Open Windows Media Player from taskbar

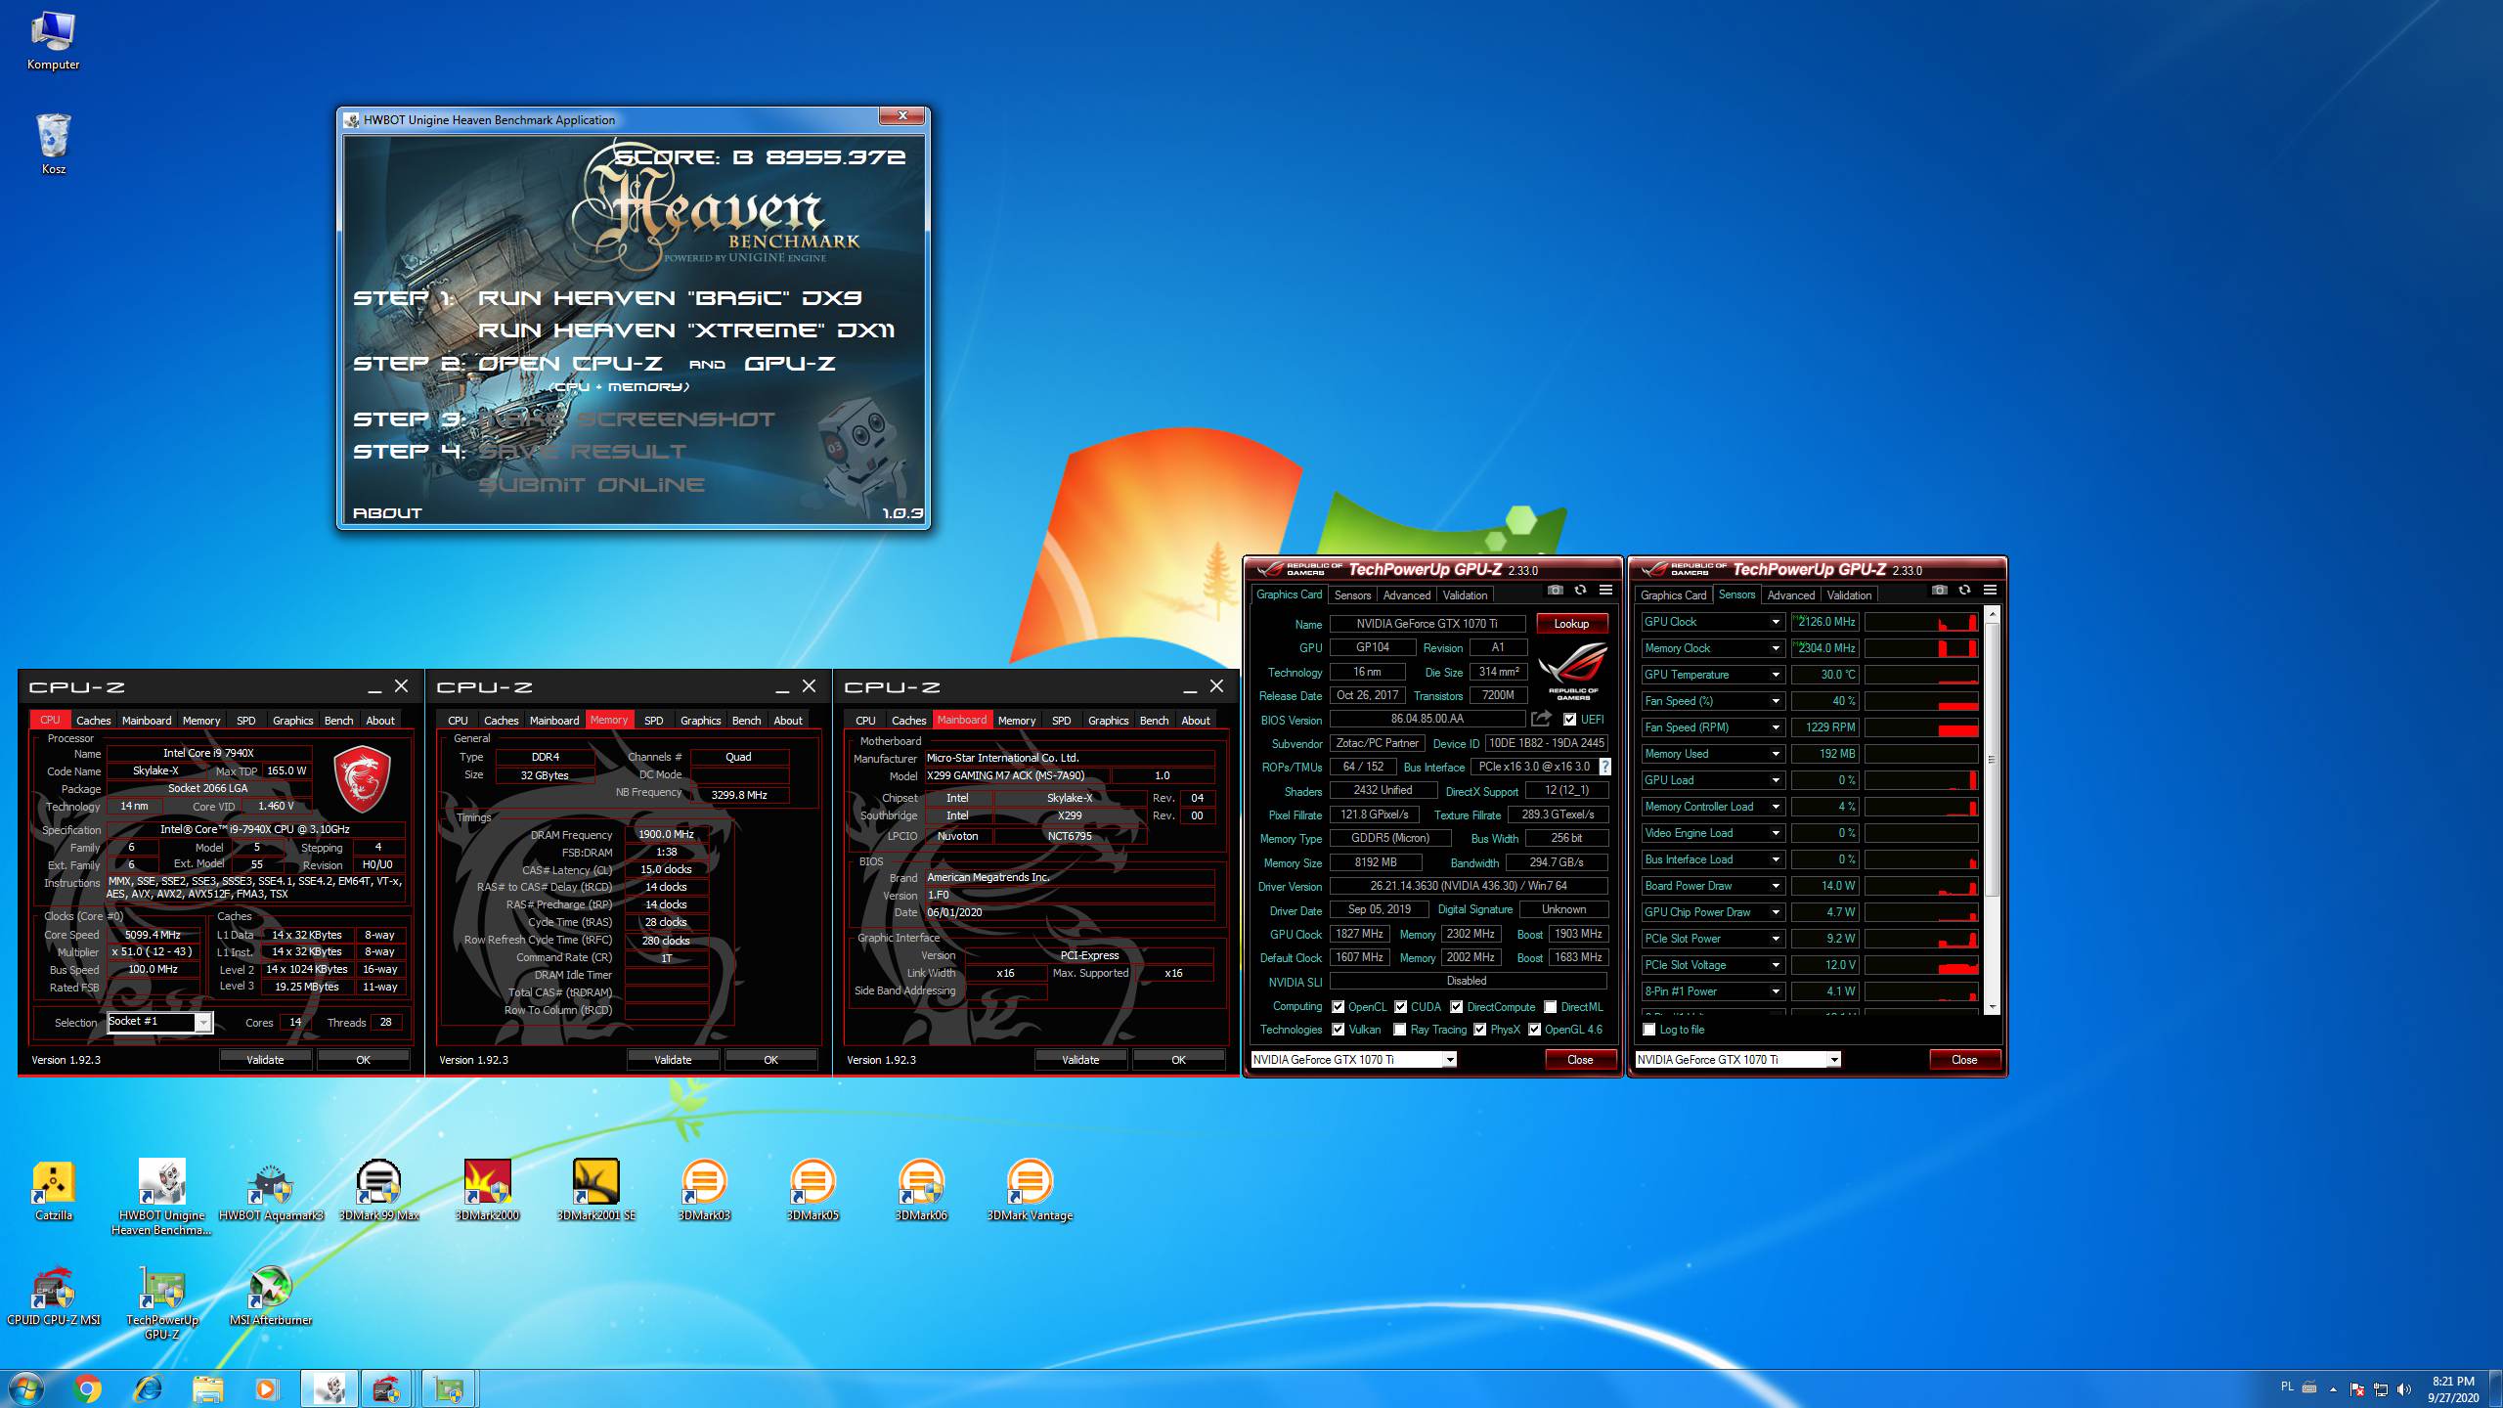(x=266, y=1388)
